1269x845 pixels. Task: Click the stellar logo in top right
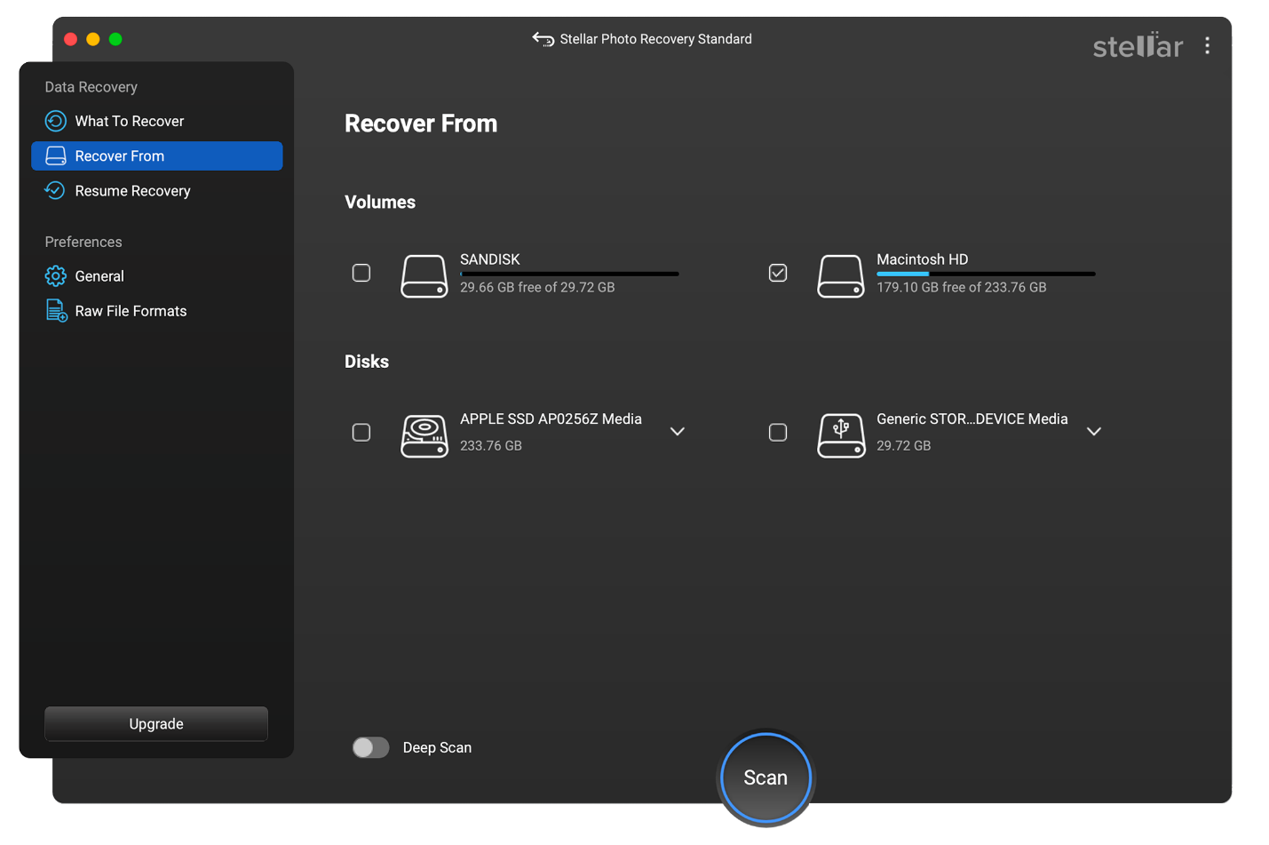click(1137, 45)
